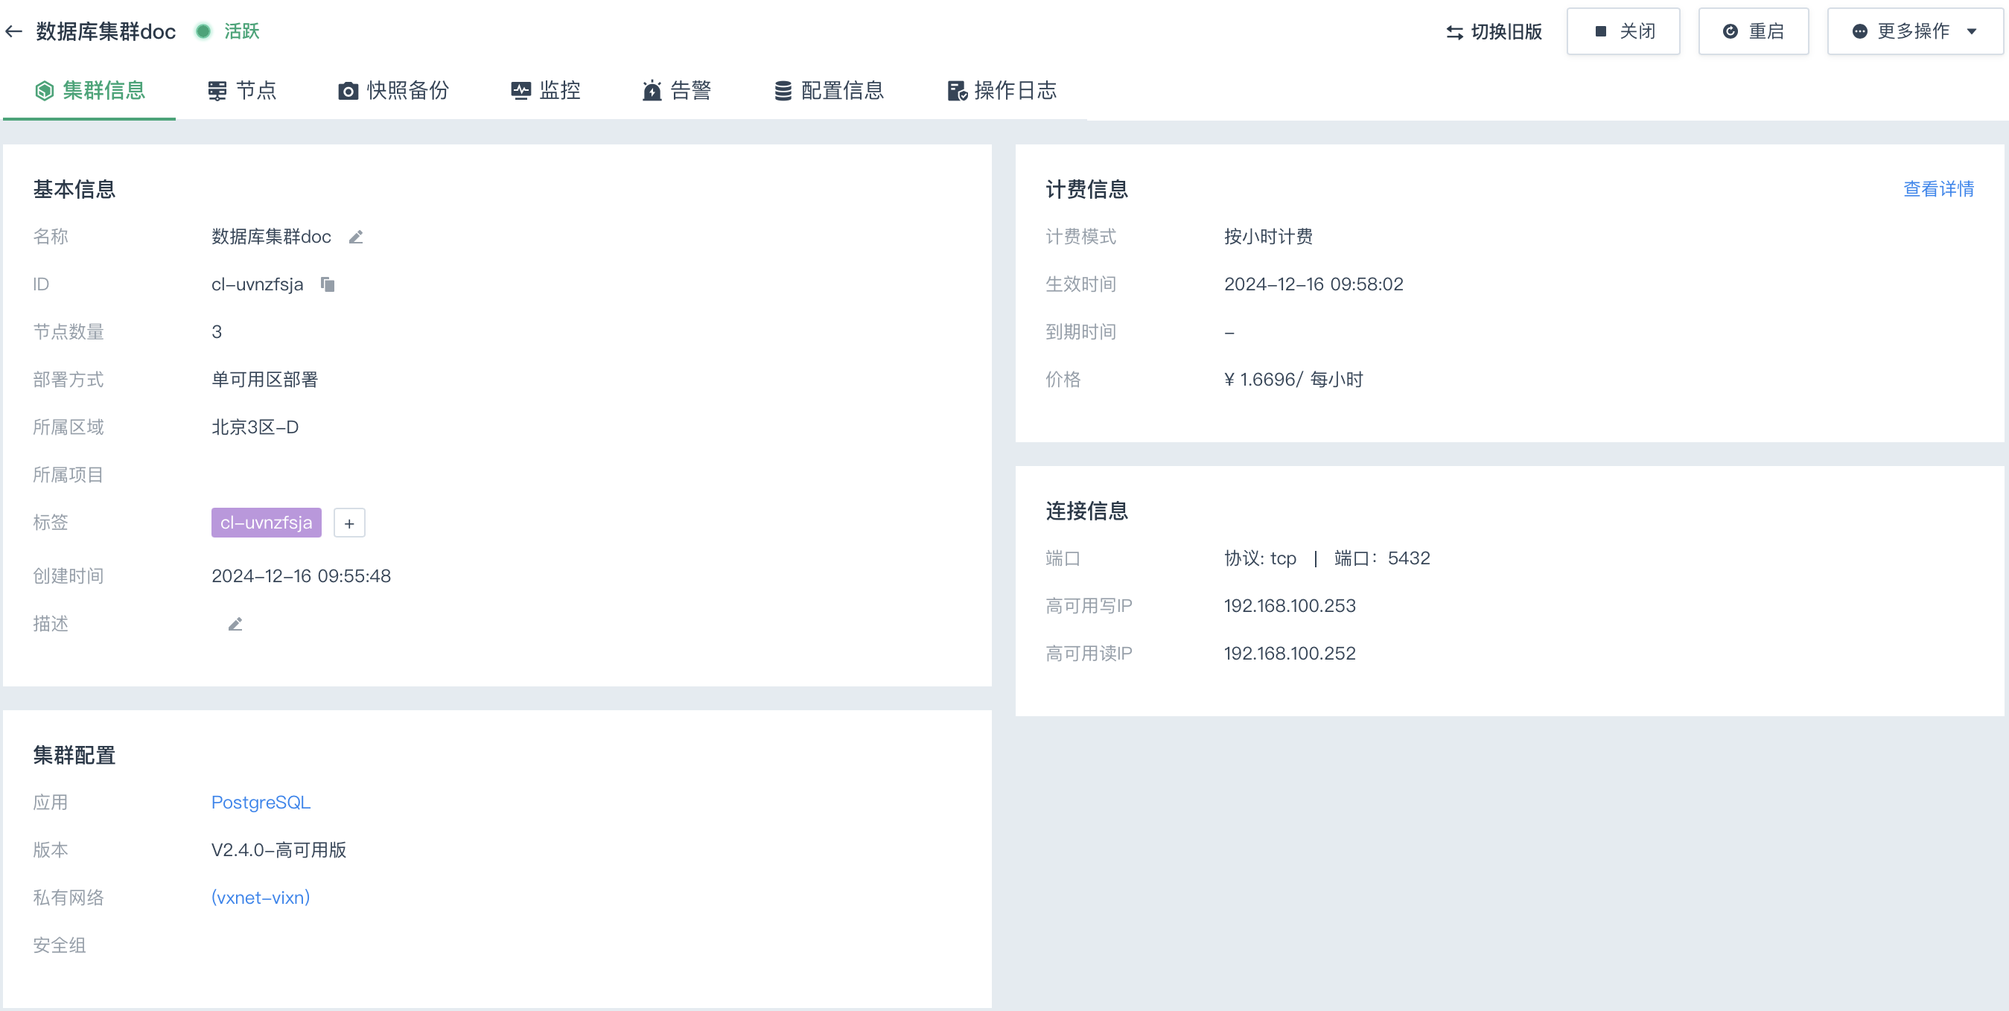Open the 告警 alarm tab

(x=676, y=90)
